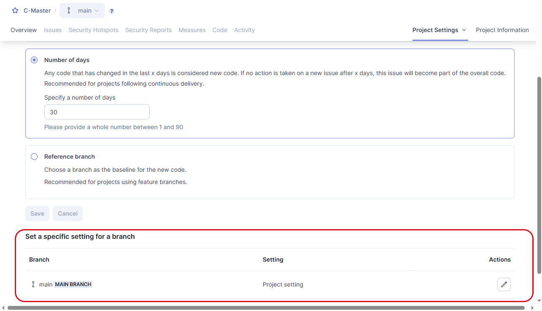Open the Measures tab

point(192,30)
